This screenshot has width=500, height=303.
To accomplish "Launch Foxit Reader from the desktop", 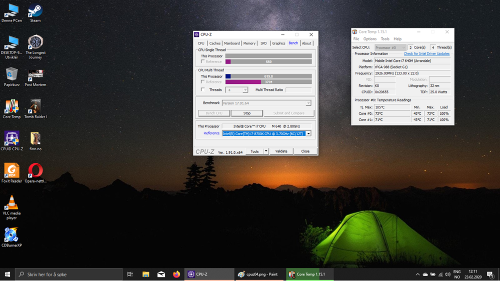I will 11,173.
